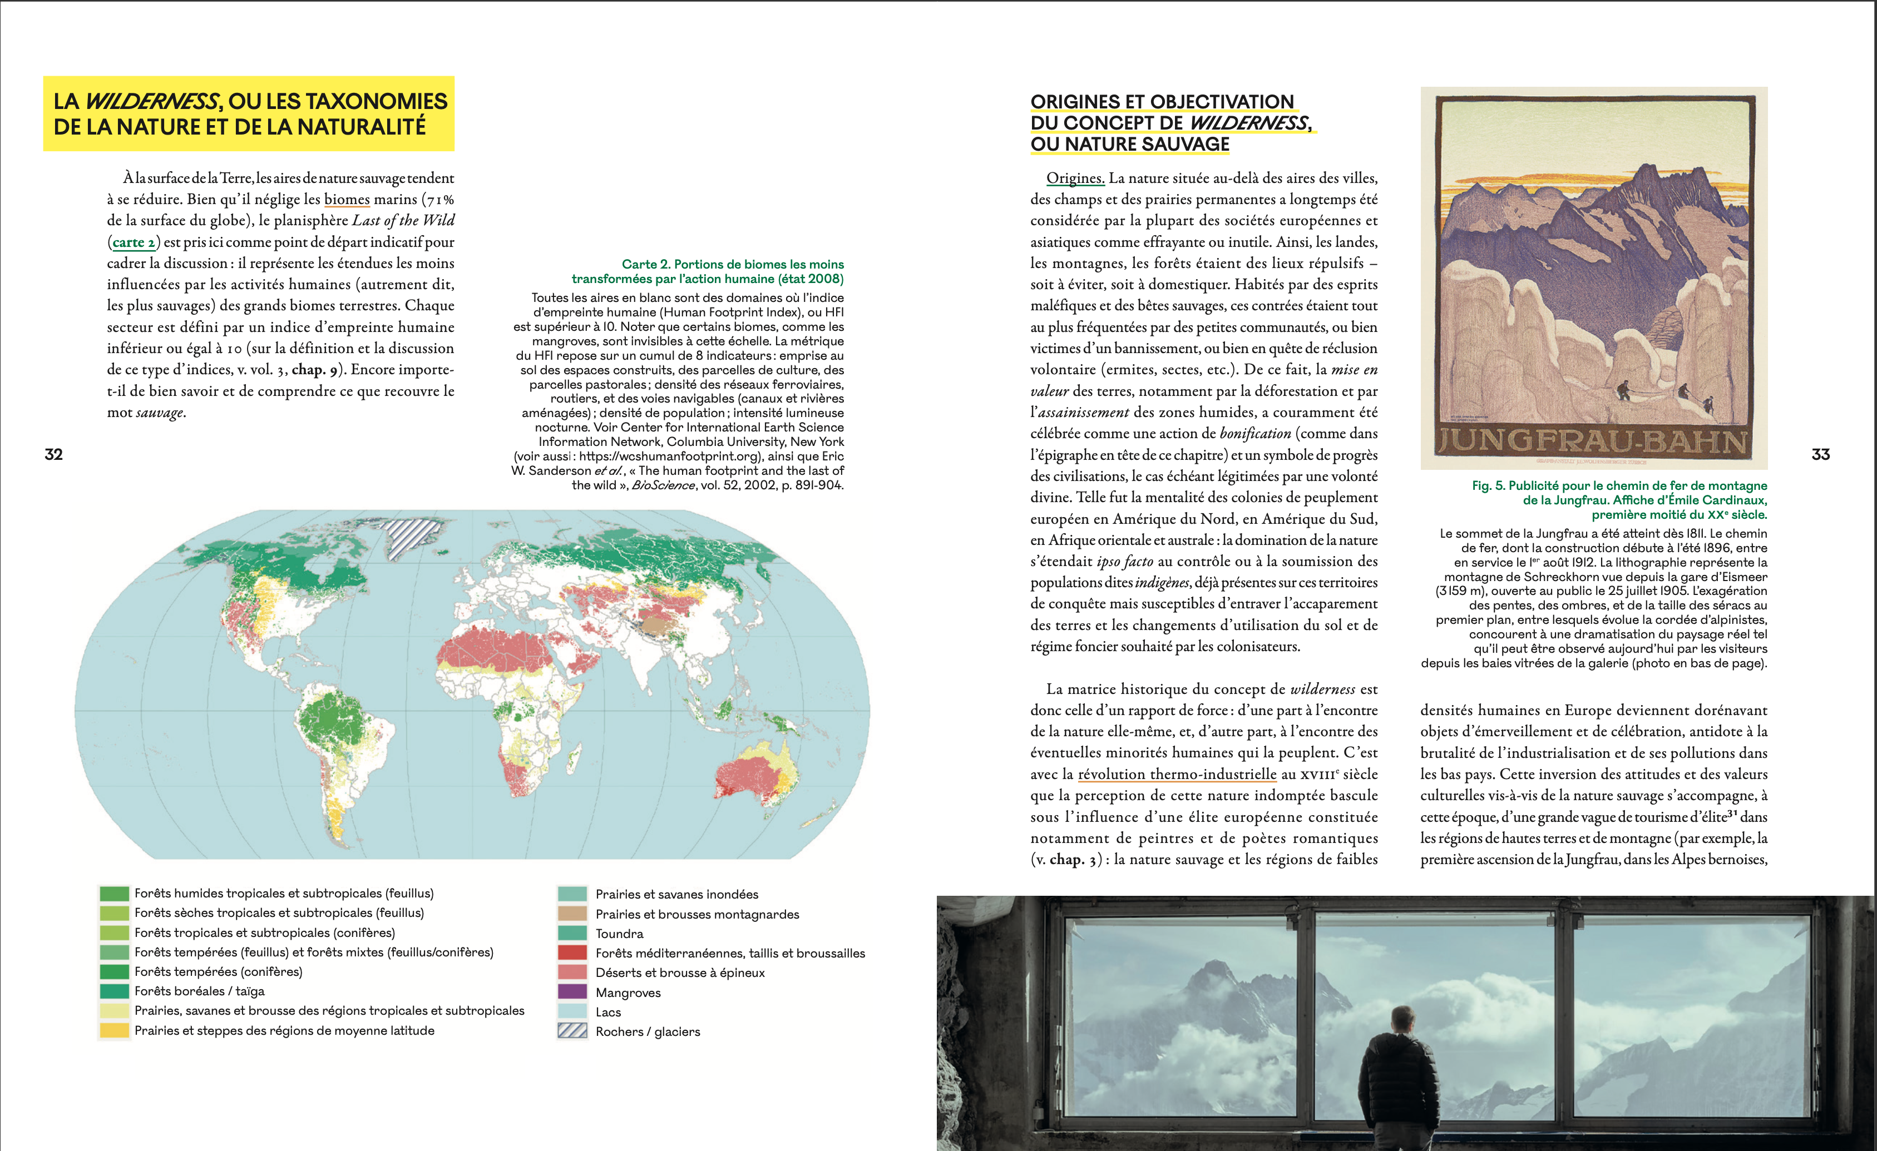Select the Carte 2 caption title
Image resolution: width=1877 pixels, height=1151 pixels.
(707, 272)
